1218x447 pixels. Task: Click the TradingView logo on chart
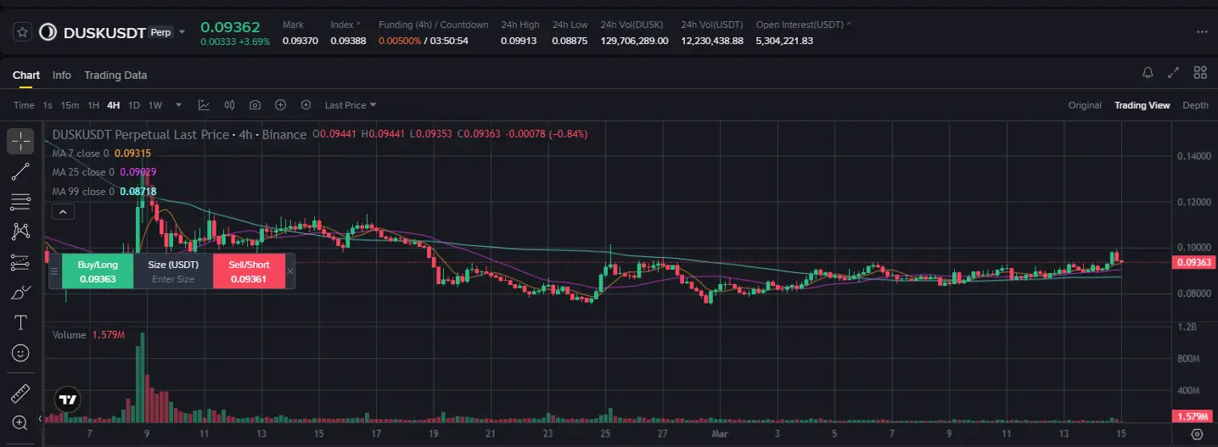click(68, 399)
